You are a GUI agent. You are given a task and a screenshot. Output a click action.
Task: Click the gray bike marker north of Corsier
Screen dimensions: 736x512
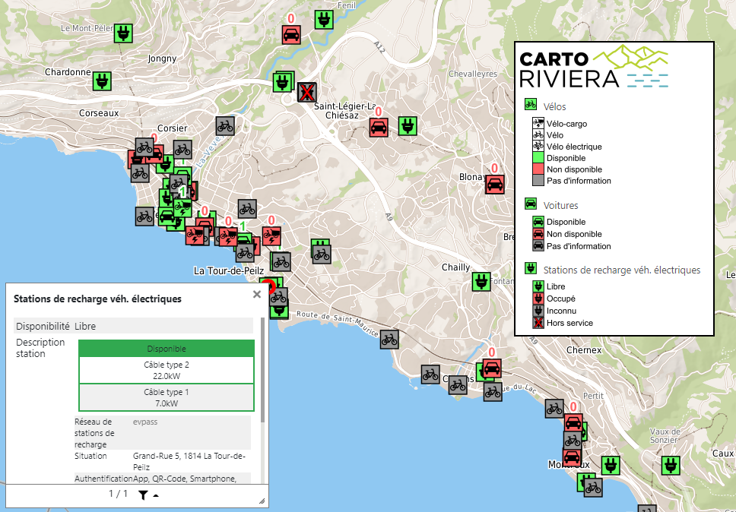pyautogui.click(x=224, y=125)
